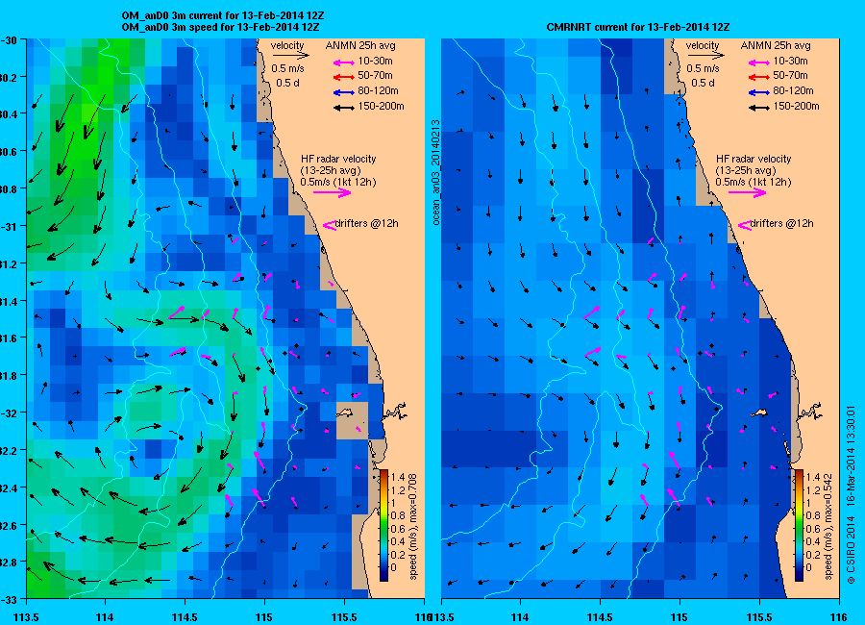The image size is (865, 625).
Task: Click the drifters marker symbol in left panel
Action: click(x=329, y=225)
